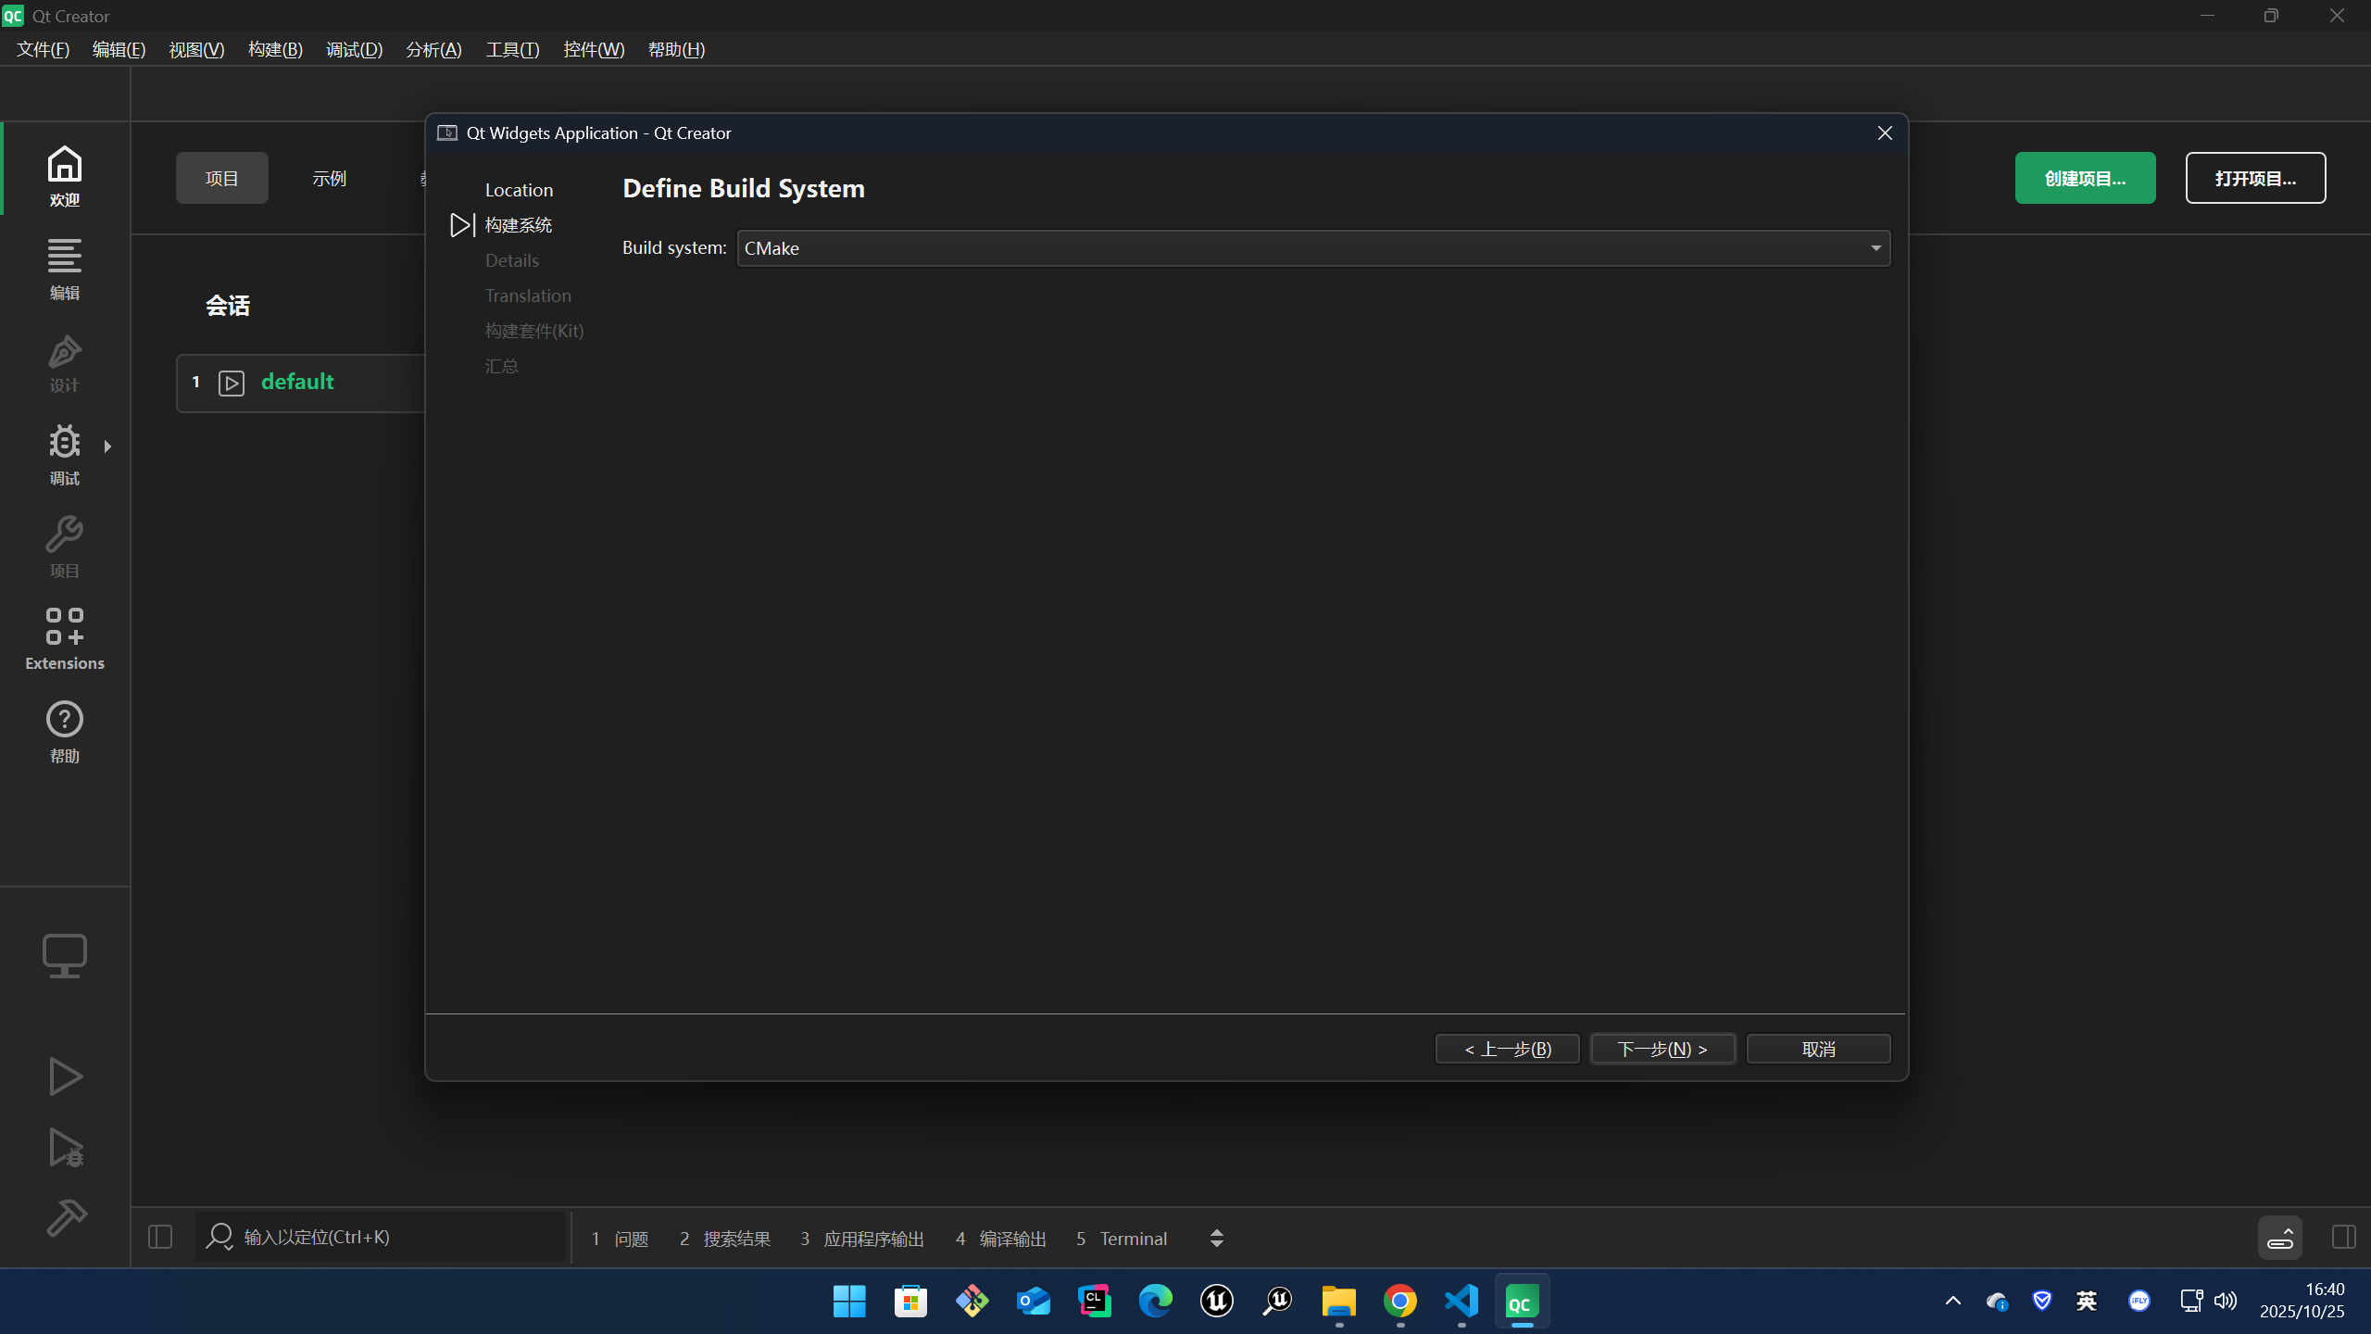
Task: Click the kit selector monitor icon
Action: point(65,955)
